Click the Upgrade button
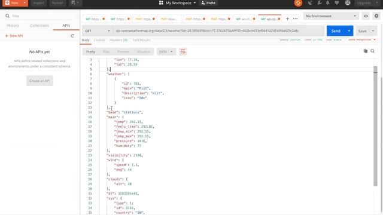Viewport: 383px width, 215px height. (364, 3)
